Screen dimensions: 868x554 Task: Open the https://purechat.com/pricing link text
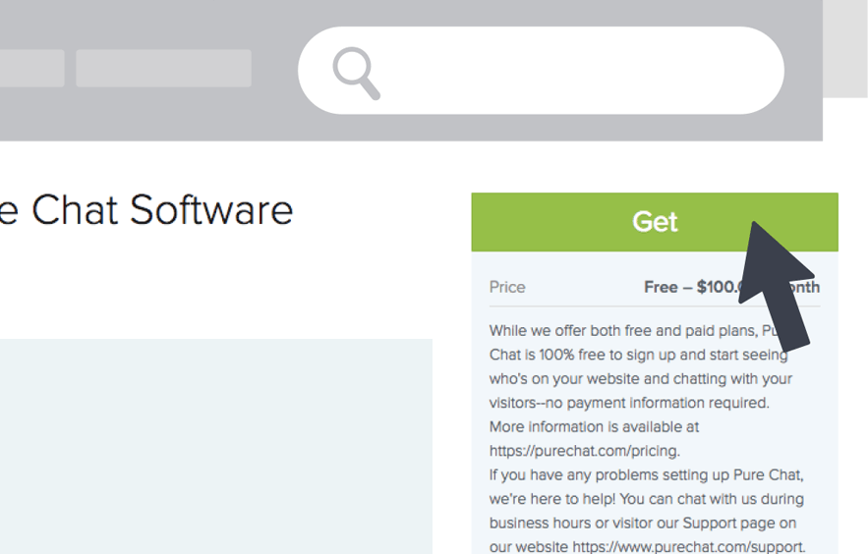tap(584, 451)
